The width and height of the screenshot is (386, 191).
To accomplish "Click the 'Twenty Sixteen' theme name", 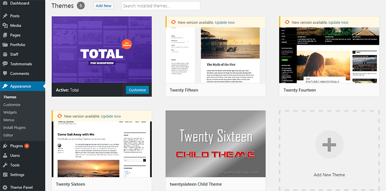I will tap(70, 184).
